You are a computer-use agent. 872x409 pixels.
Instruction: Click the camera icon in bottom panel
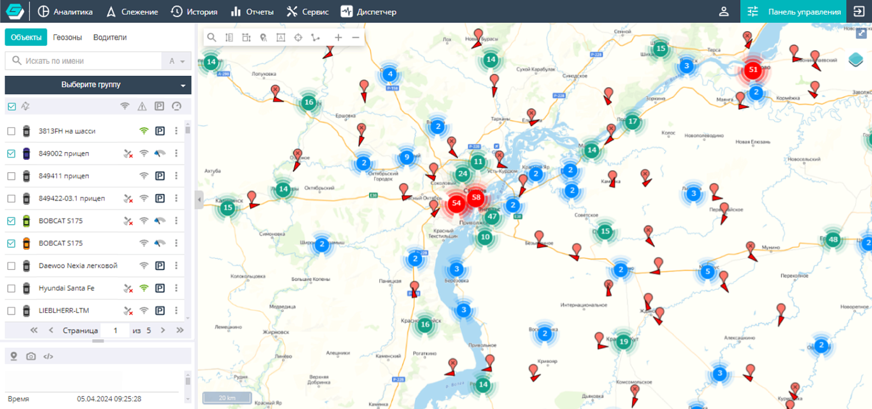31,356
